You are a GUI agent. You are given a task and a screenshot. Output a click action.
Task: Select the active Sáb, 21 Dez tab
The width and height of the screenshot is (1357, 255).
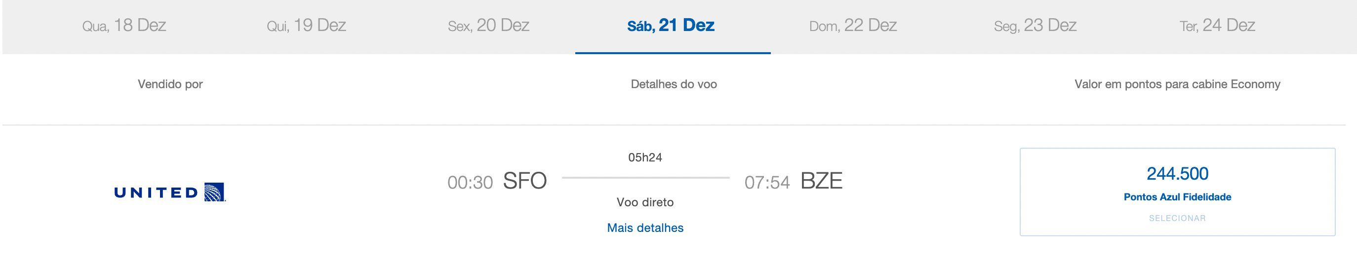point(671,26)
